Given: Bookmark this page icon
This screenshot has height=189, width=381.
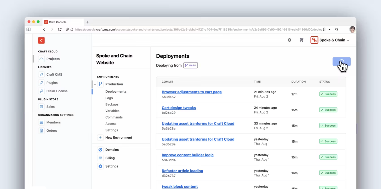Looking at the screenshot, I should coord(324,30).
